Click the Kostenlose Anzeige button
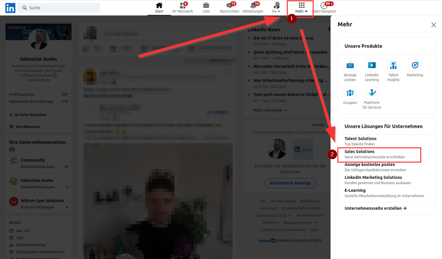442x259 pixels. pos(290,183)
